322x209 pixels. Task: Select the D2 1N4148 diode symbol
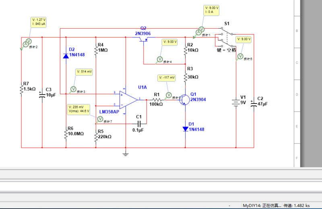(x=66, y=56)
